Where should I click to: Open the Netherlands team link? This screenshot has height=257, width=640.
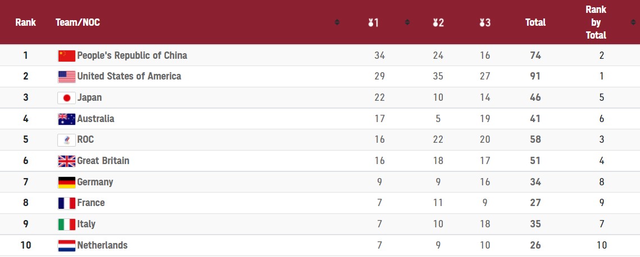[x=102, y=245]
